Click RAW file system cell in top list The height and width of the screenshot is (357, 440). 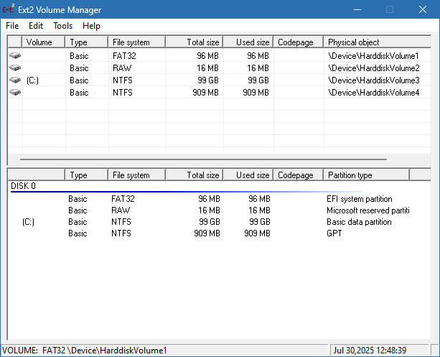(122, 68)
